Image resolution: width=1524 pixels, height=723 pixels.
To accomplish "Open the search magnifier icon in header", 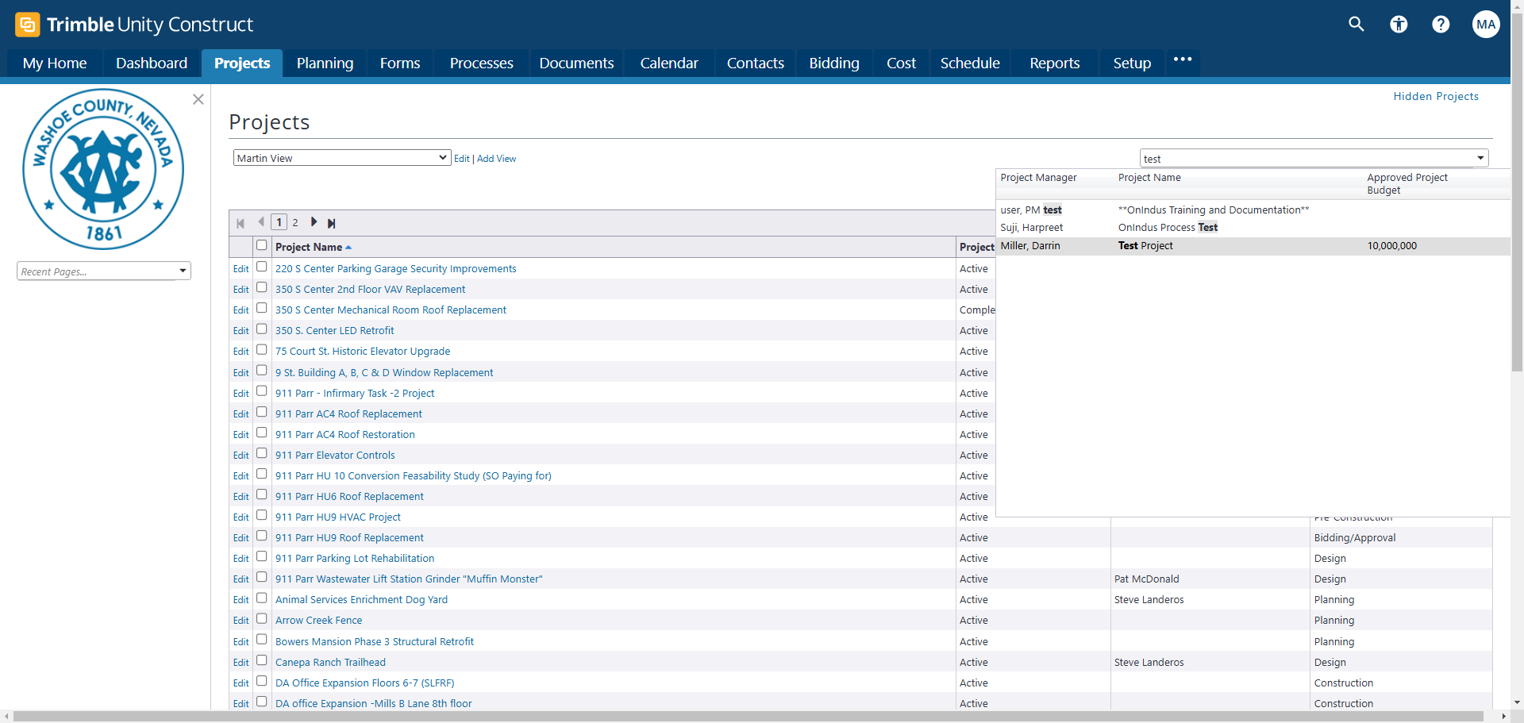I will [x=1357, y=25].
